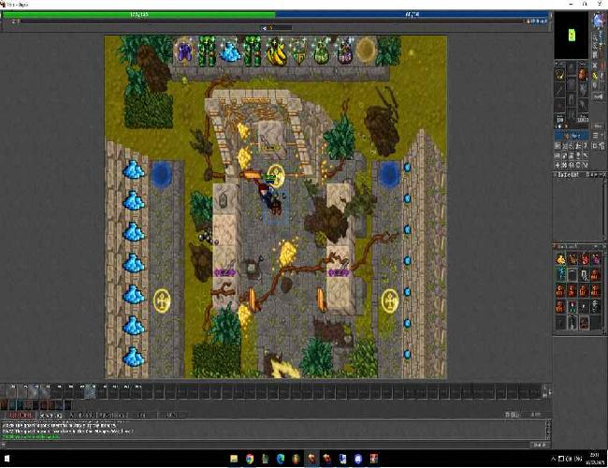Close the backpack container panel
Viewport: 608px width, 468px height.
coord(603,246)
